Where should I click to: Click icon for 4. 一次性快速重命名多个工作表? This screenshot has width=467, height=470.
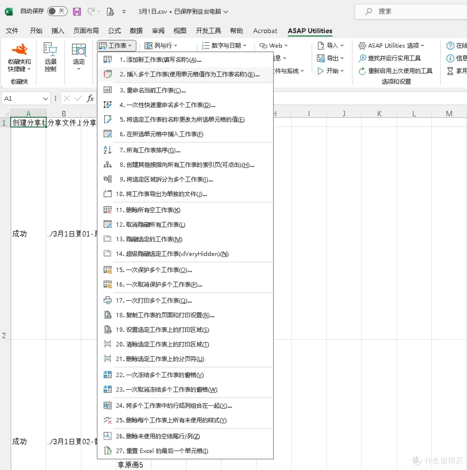(x=107, y=105)
